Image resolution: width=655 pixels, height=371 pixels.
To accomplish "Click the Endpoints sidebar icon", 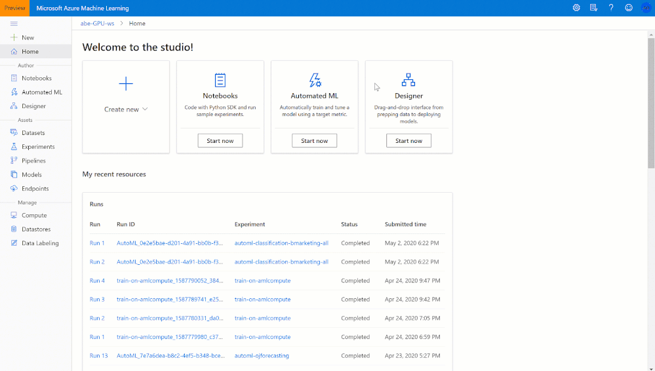I will [14, 188].
